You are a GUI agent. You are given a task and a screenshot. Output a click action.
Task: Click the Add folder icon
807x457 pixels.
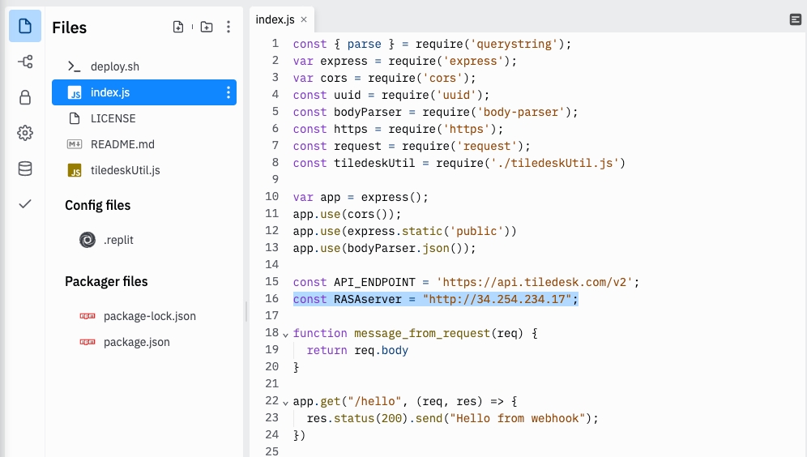(207, 27)
